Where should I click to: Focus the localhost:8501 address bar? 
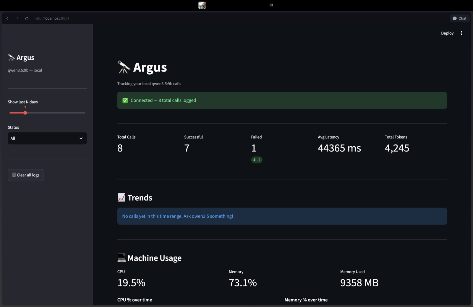tap(52, 18)
